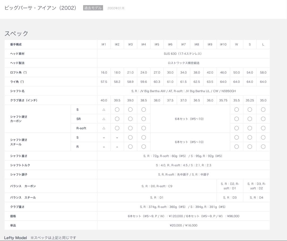Click the スペック heading
Screen dimensions: 287x241
[x=16, y=33]
